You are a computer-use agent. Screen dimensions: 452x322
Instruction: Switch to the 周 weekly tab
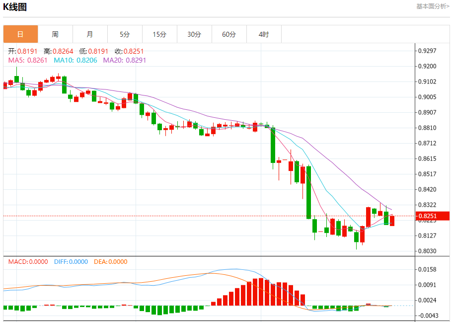tap(55, 34)
